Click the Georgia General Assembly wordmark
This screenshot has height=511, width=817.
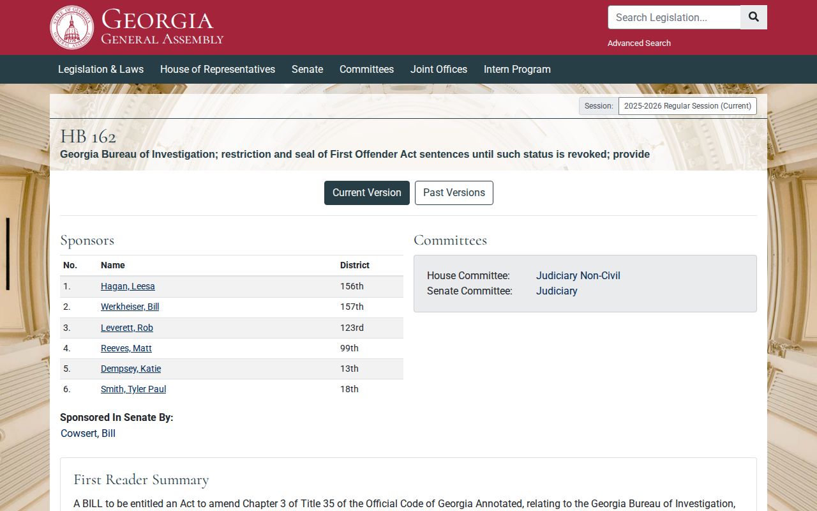click(x=162, y=27)
